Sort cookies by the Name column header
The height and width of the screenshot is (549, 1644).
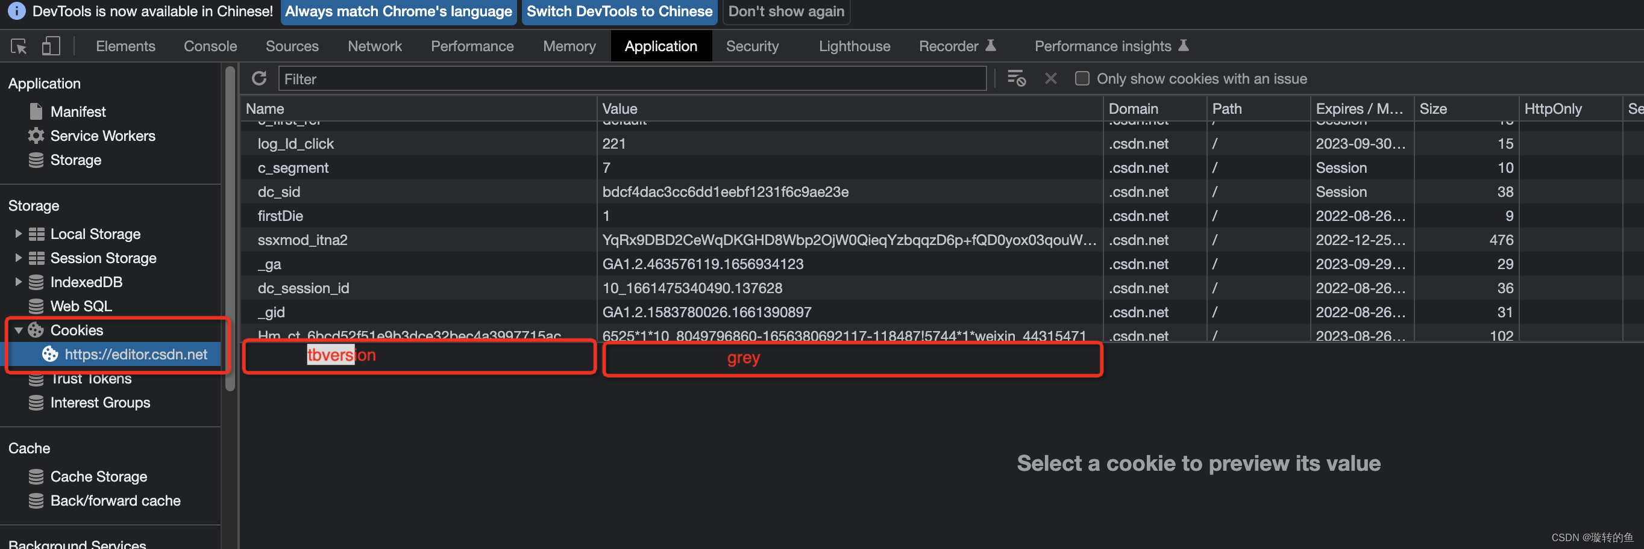coord(418,108)
